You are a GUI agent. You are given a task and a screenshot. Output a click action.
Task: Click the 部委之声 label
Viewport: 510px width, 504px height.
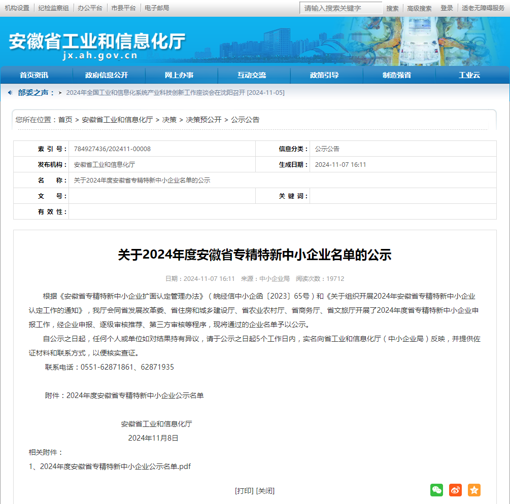[x=36, y=93]
